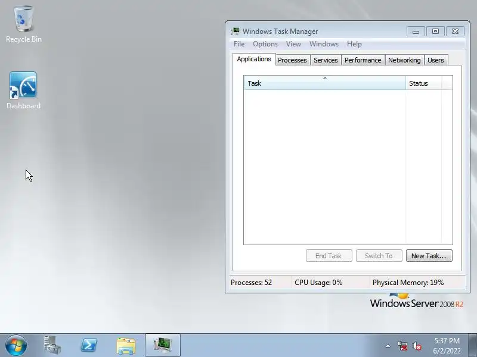
Task: Click the Show Desktop strip
Action: pos(472,345)
